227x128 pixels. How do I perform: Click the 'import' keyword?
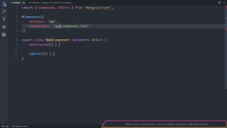[27, 8]
